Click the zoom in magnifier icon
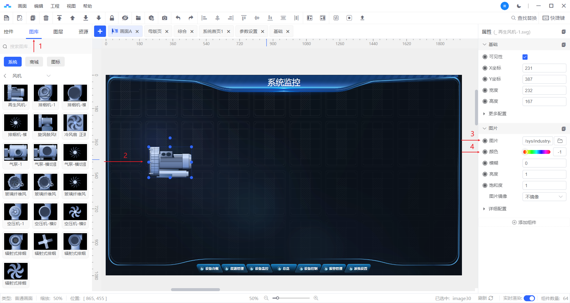The height and width of the screenshot is (303, 570). pyautogui.click(x=316, y=298)
